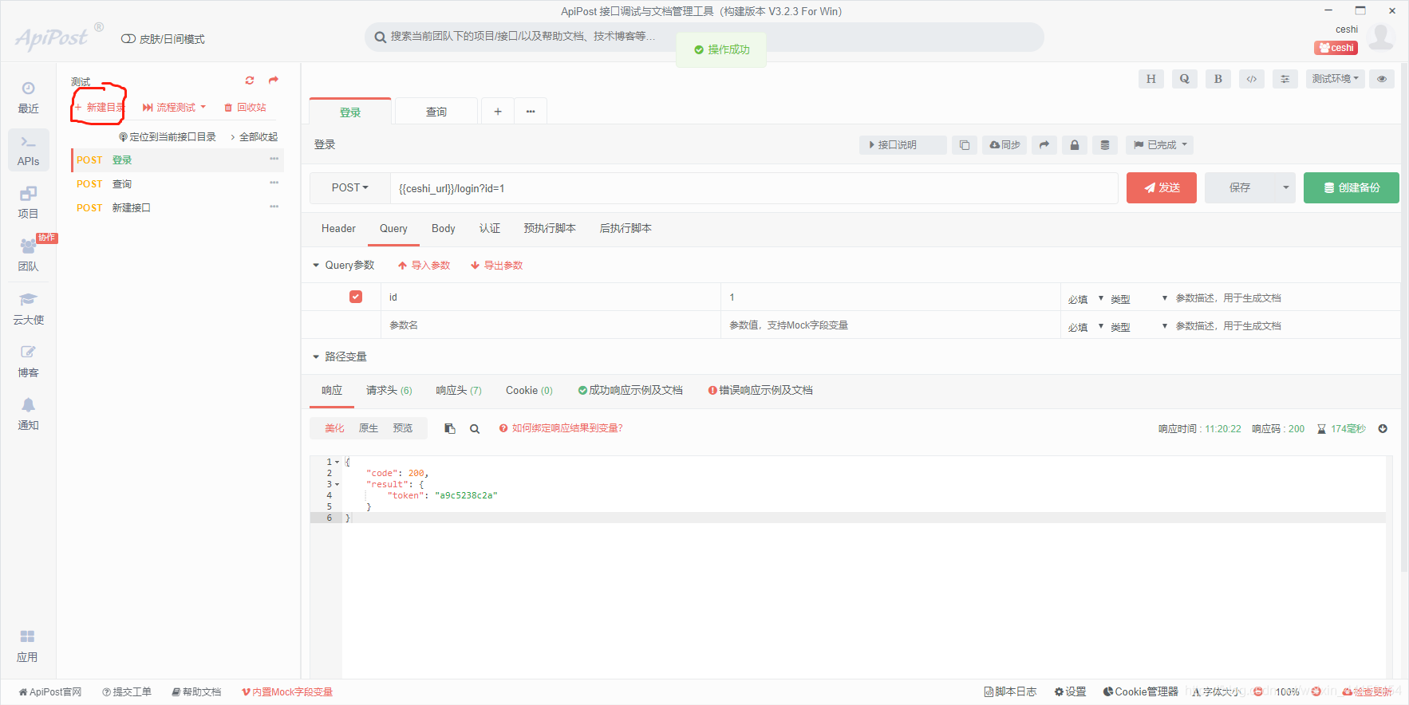
Task: Open the 流程测试 dropdown
Action: coord(174,107)
